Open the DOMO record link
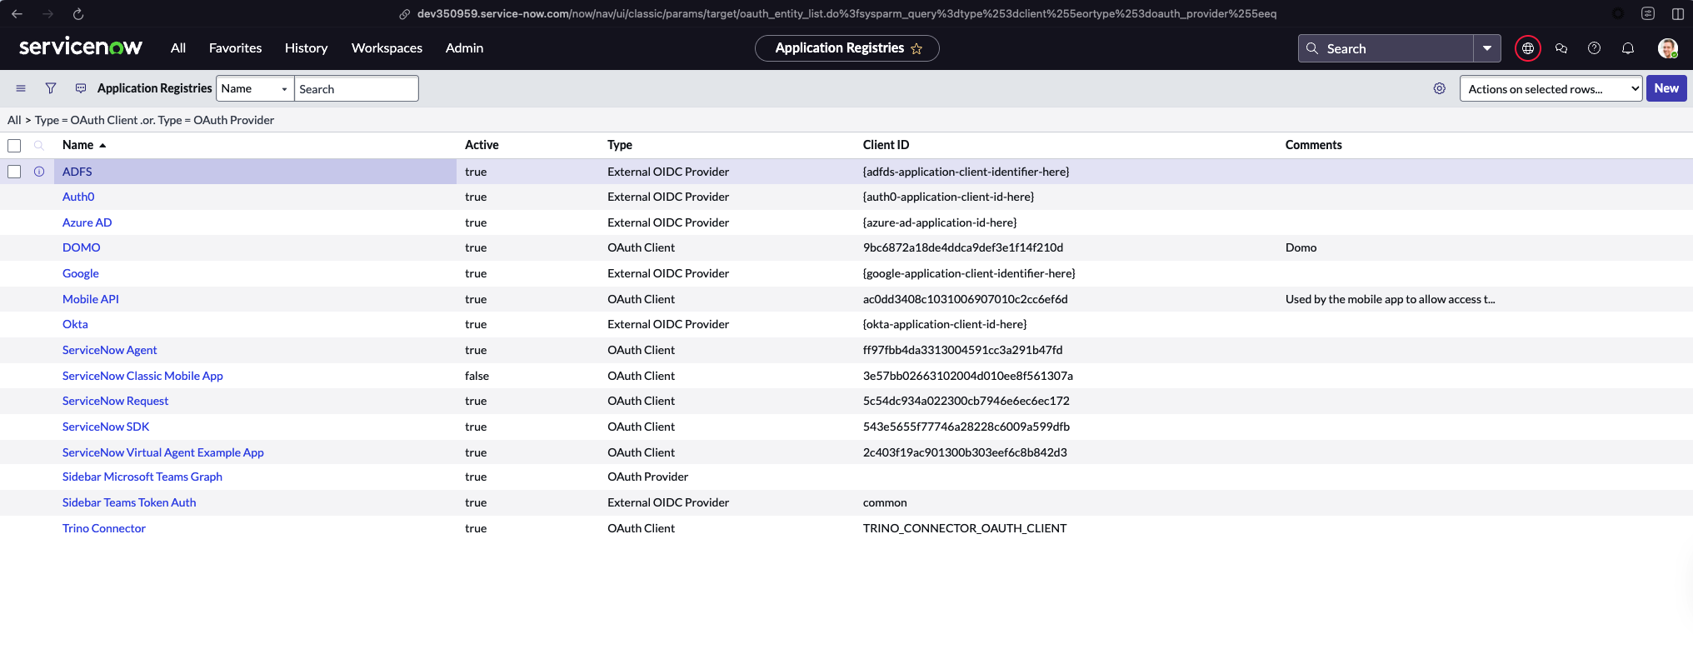The image size is (1693, 649). click(81, 247)
